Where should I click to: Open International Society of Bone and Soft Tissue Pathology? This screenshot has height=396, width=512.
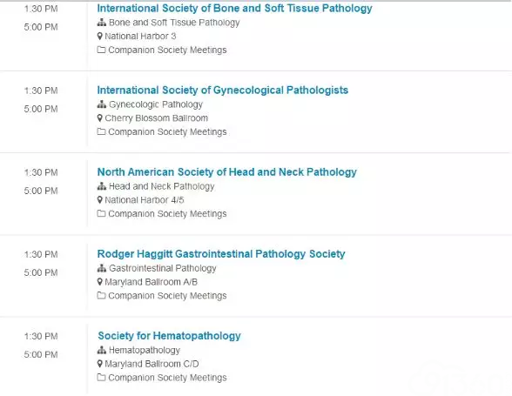click(234, 9)
